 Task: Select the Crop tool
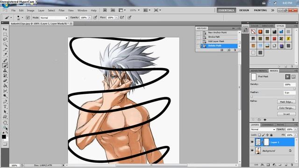[5, 50]
